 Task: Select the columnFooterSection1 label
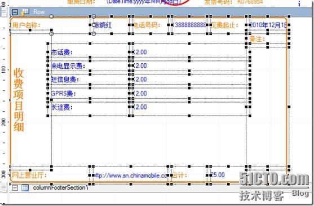coord(60,188)
